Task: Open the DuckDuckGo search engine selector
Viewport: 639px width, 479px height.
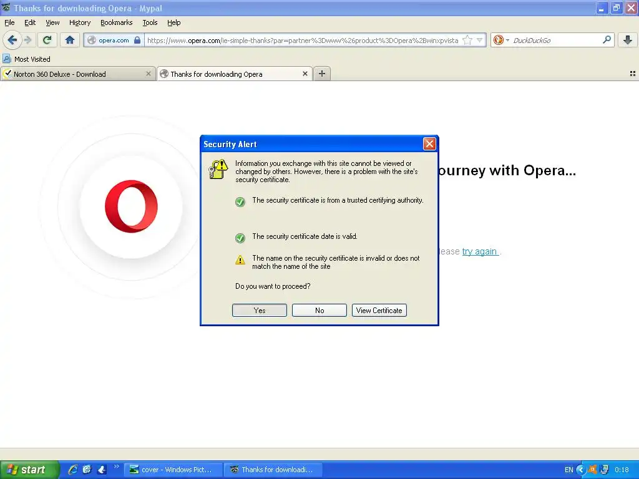Action: [x=501, y=40]
